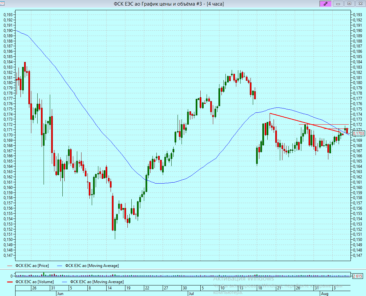Click the current price label 0,1703

(358, 133)
